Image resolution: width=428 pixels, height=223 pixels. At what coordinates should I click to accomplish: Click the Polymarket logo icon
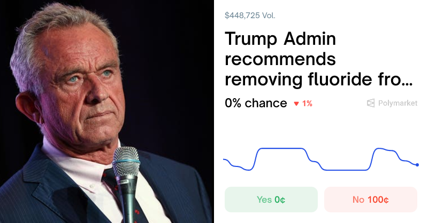[x=371, y=103]
